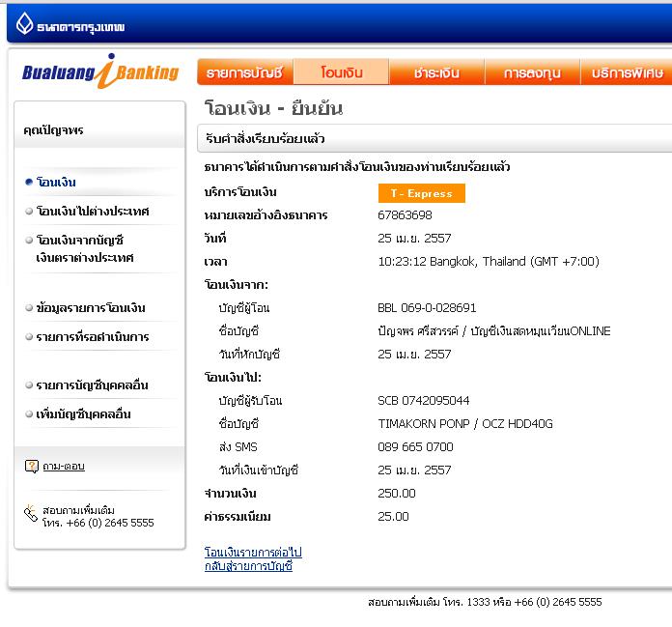Click the sidebar phone number +66 (0) 2645 5555
672x627 pixels.
110,523
